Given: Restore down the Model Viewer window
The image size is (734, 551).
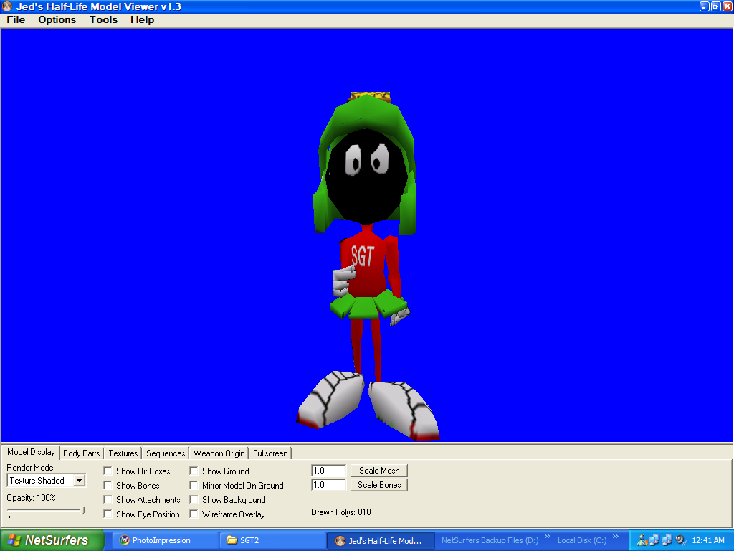Looking at the screenshot, I should (x=716, y=6).
